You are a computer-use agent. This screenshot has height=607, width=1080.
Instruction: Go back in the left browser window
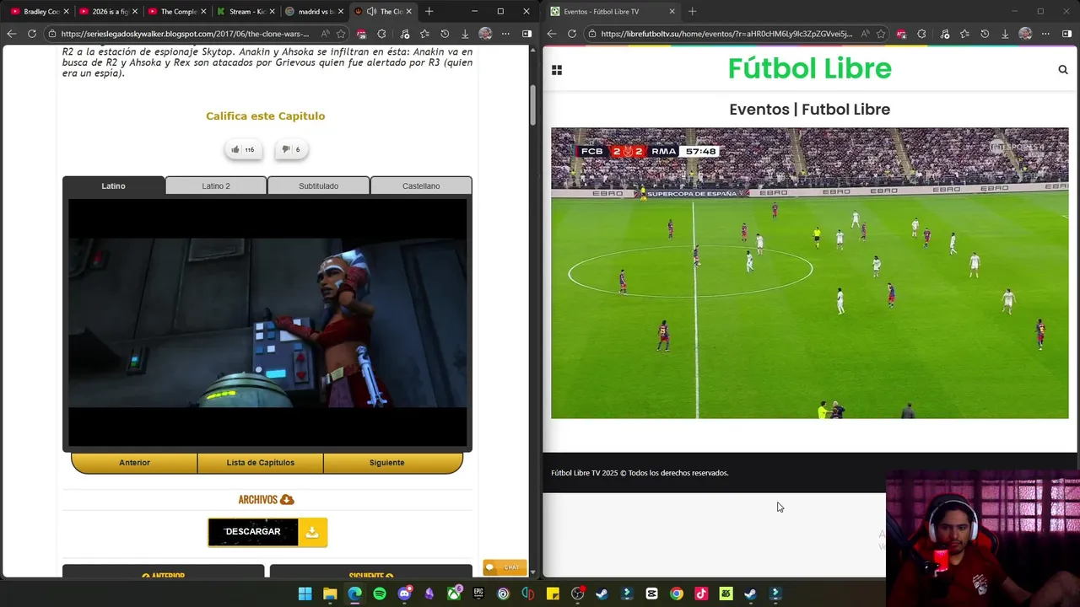tap(11, 34)
